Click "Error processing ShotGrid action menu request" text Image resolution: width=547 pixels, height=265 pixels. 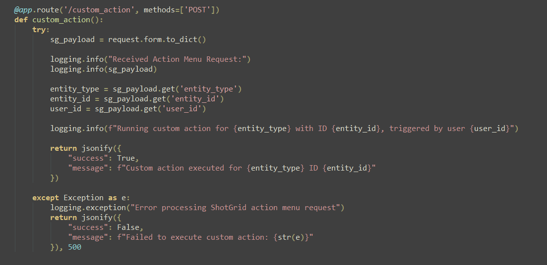click(237, 208)
